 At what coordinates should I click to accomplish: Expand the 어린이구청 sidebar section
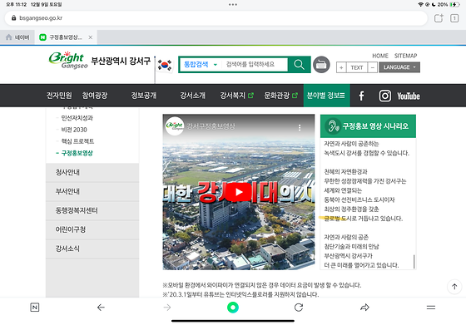point(92,229)
